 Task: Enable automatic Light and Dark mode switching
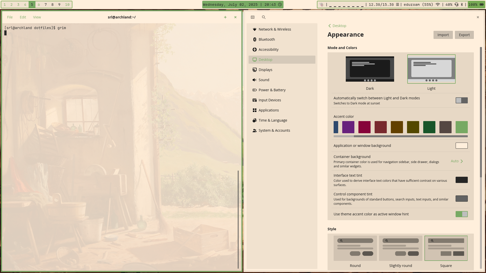(x=461, y=100)
